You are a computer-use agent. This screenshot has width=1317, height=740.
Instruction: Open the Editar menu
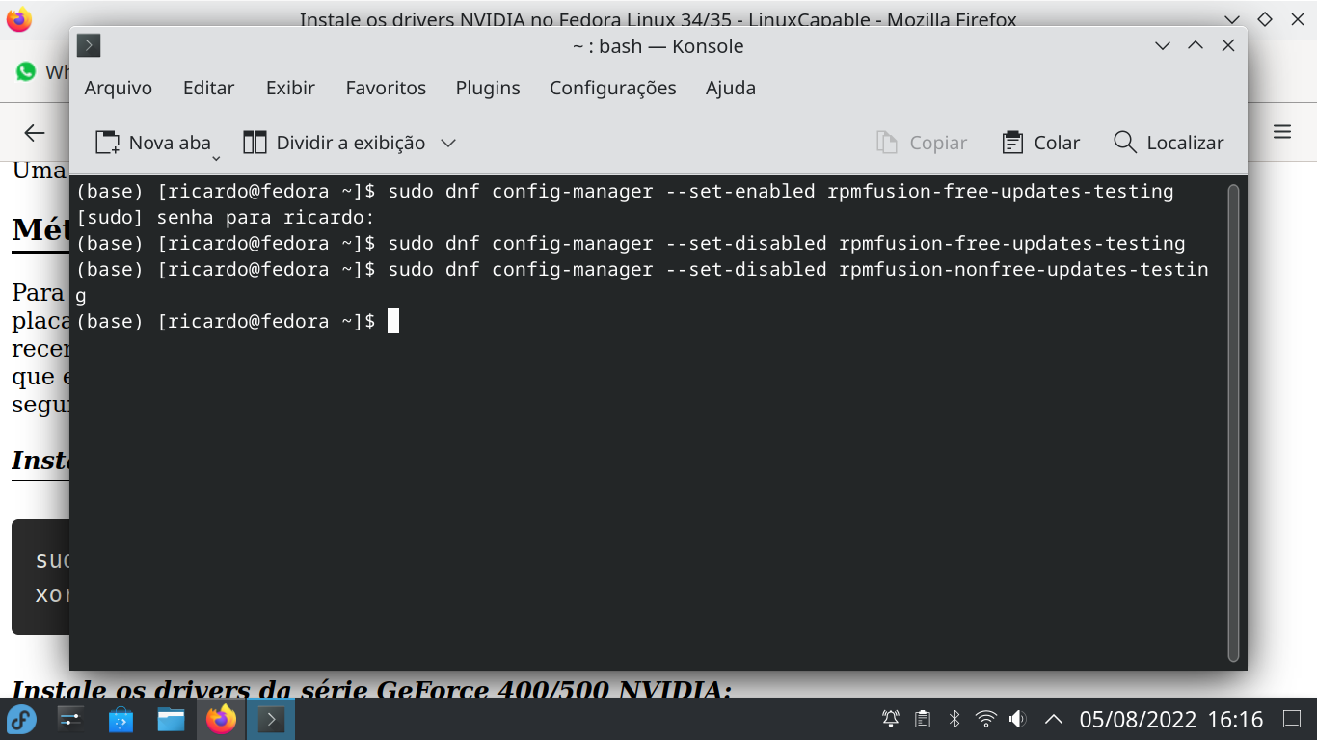[x=208, y=88]
